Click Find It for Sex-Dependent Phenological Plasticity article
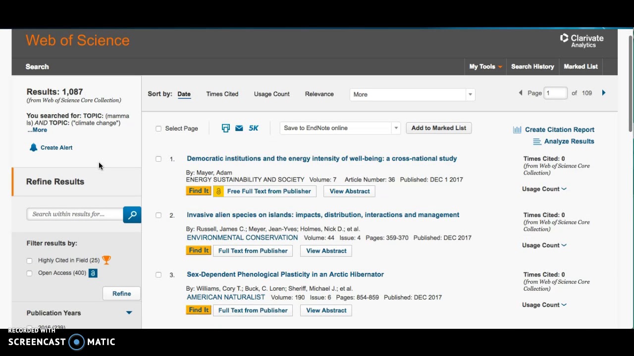Screen dimensions: 634x356 click(199, 310)
